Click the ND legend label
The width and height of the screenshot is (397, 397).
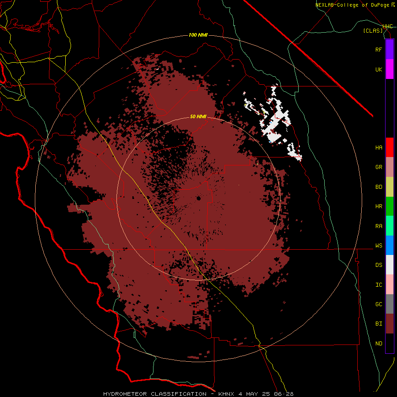378,344
